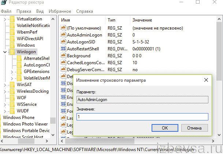The height and width of the screenshot is (154, 223).
Task: Collapse the Winlogon tree node
Action: click(x=5, y=52)
